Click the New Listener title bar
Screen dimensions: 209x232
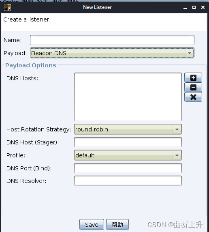tap(97, 7)
